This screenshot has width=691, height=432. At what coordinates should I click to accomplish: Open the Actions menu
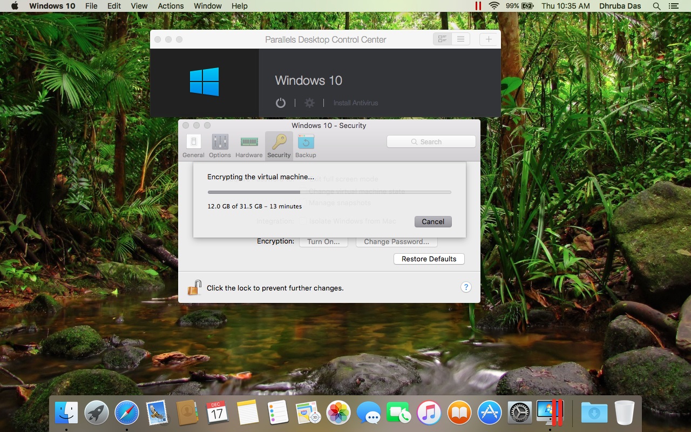point(171,6)
